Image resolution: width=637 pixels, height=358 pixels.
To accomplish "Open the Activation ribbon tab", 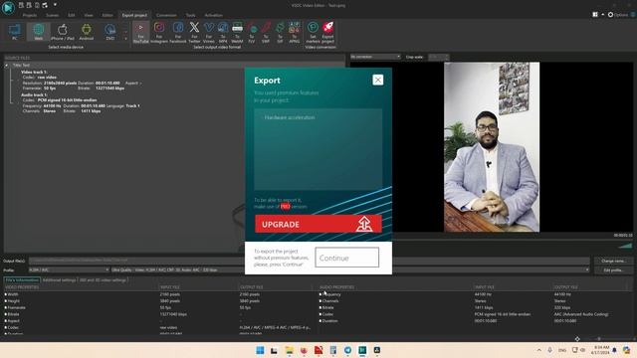I will click(x=213, y=15).
